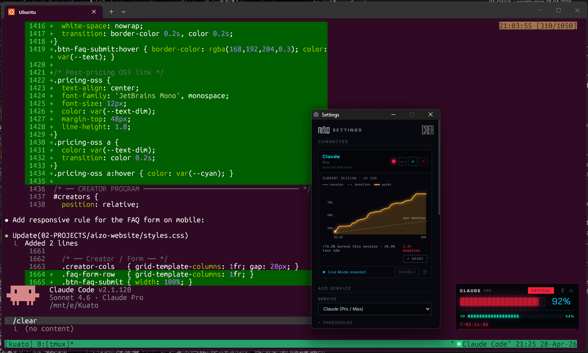The height and width of the screenshot is (353, 588).
Task: Open terminal profile dropdown chevron
Action: pyautogui.click(x=123, y=12)
